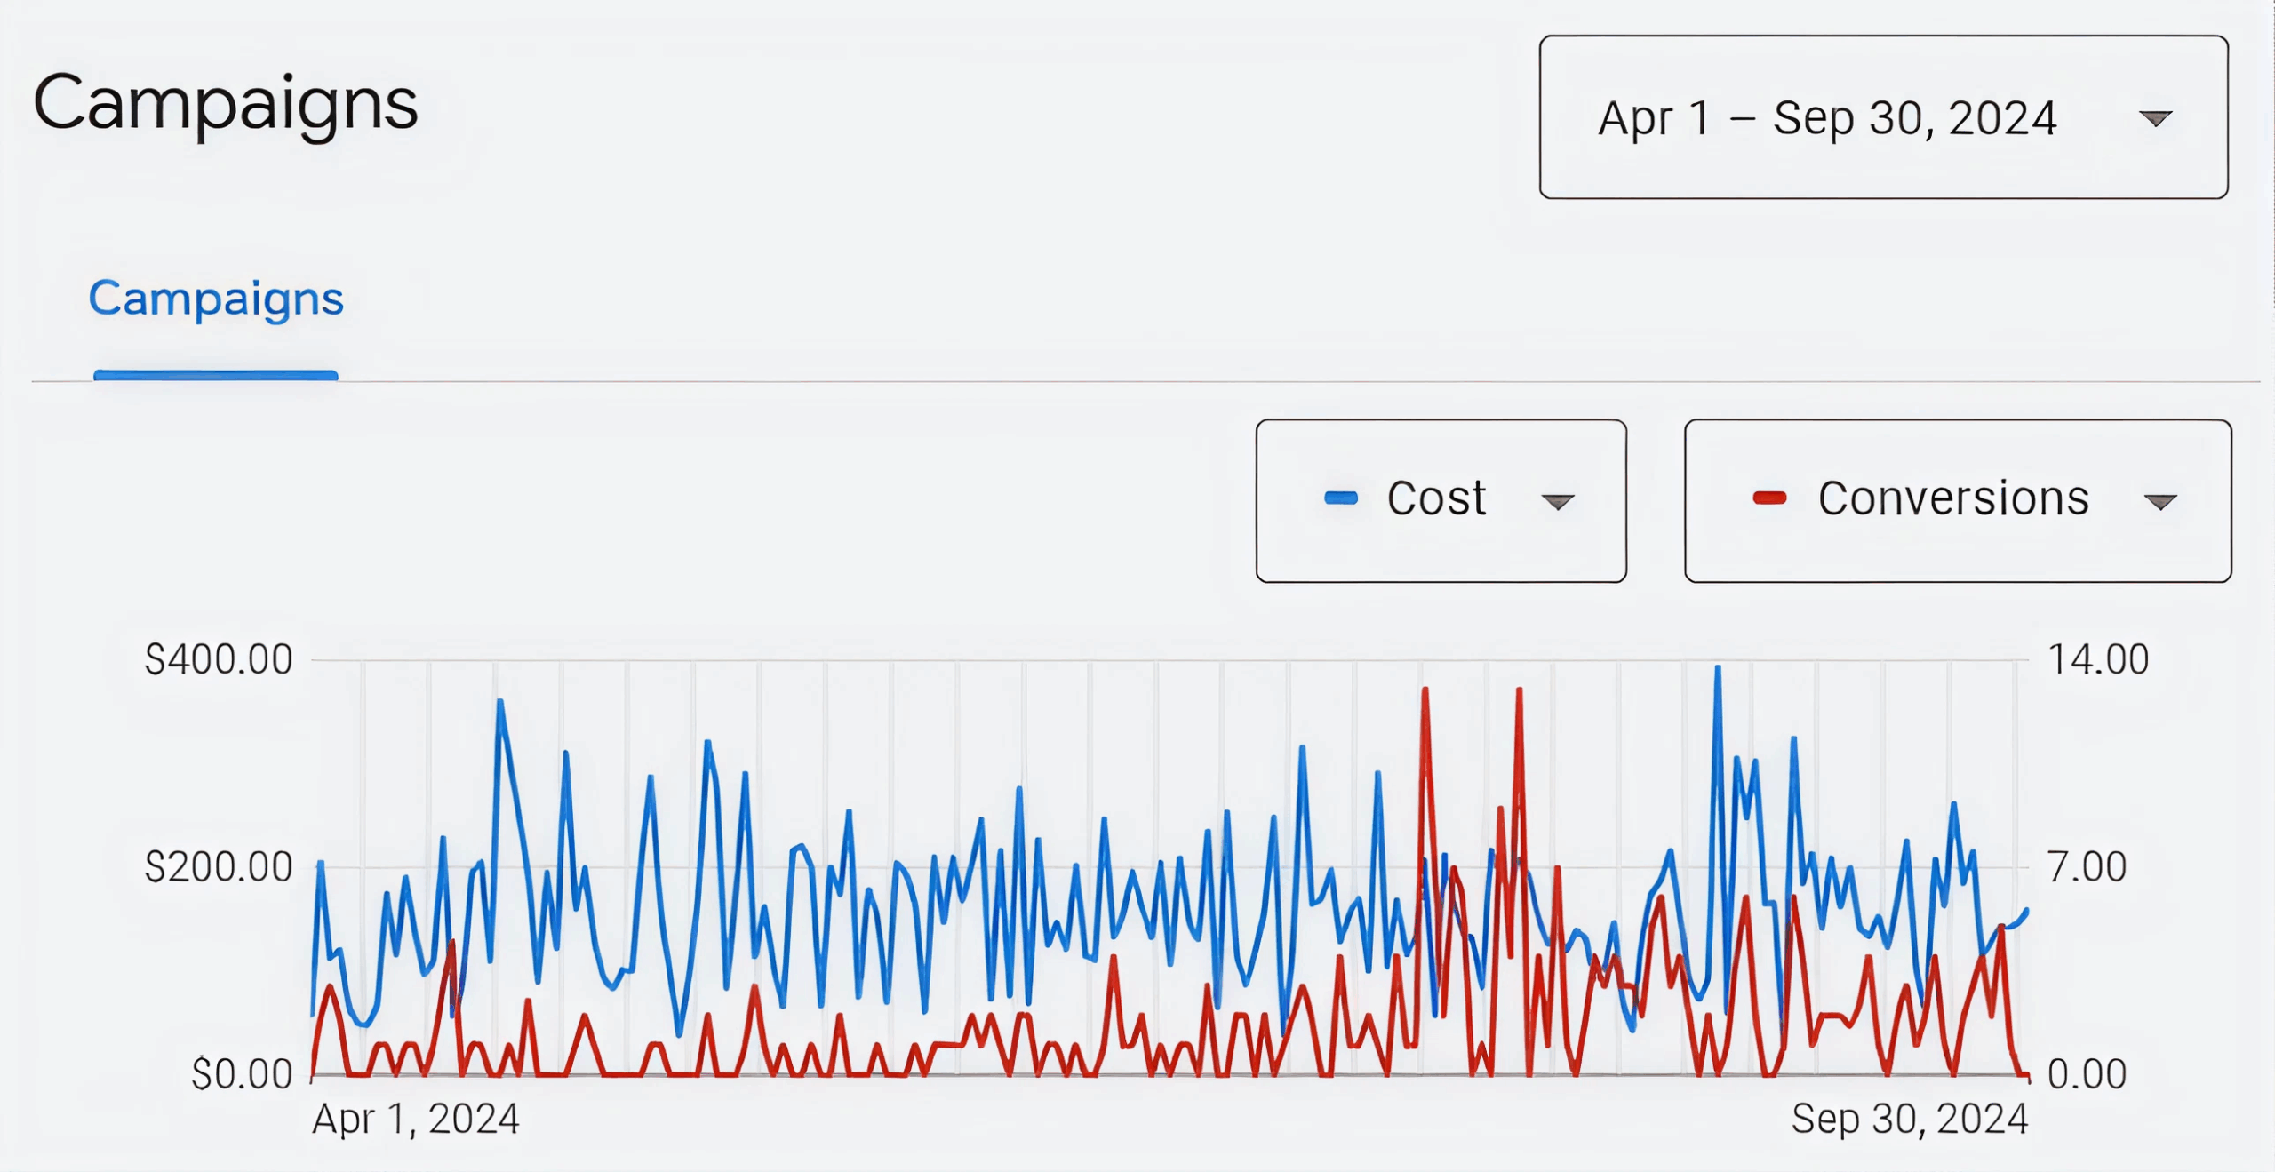This screenshot has height=1172, width=2275.
Task: Open the date range dropdown
Action: tap(2158, 117)
